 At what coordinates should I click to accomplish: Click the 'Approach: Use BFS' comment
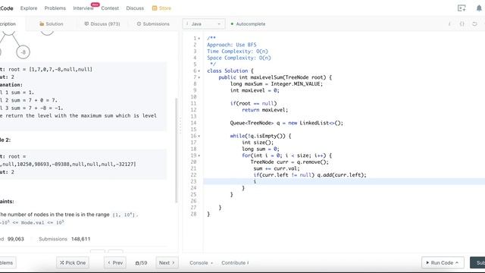coord(232,45)
